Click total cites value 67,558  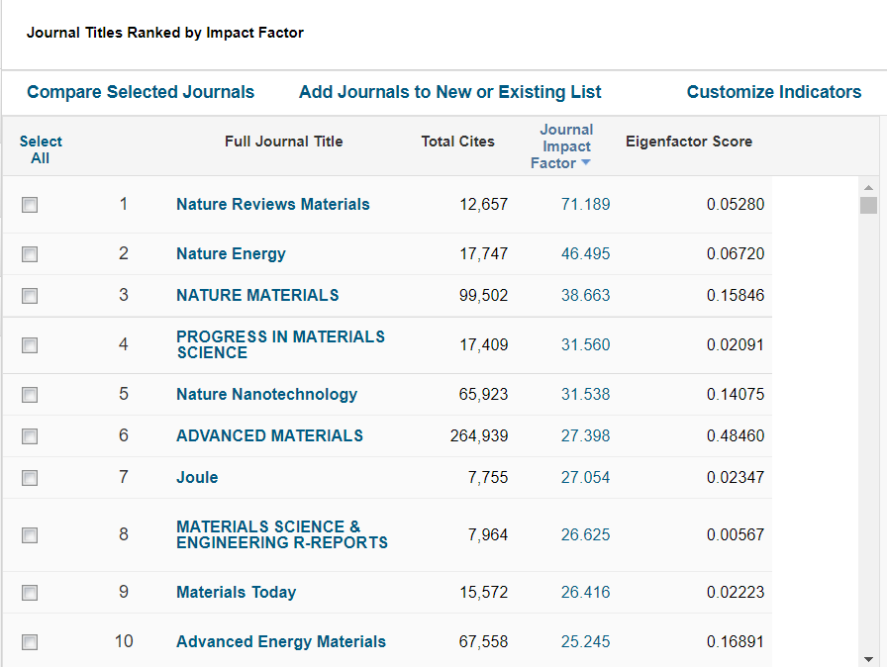pyautogui.click(x=484, y=641)
